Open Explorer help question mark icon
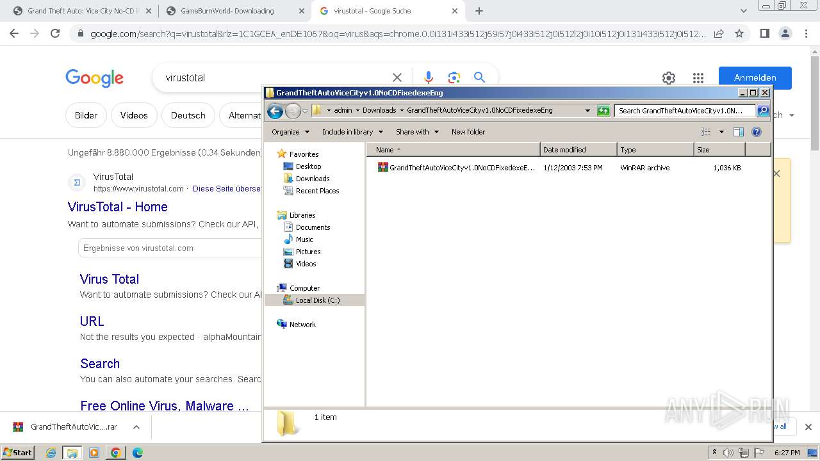This screenshot has width=820, height=461. tap(757, 132)
